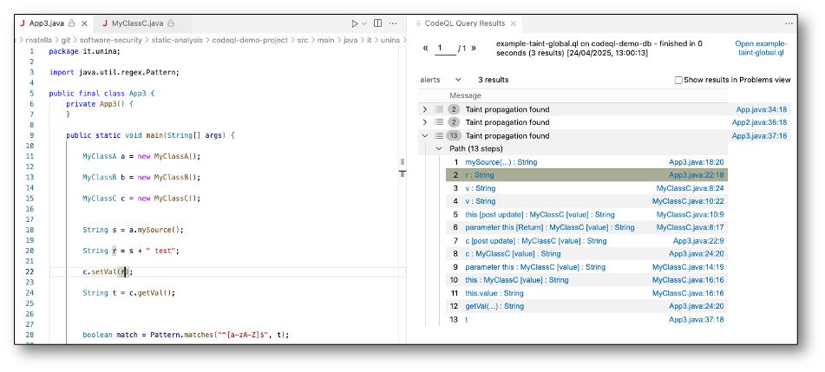Select step c [post update] : MyClassC
825x372 pixels.
[x=535, y=241]
